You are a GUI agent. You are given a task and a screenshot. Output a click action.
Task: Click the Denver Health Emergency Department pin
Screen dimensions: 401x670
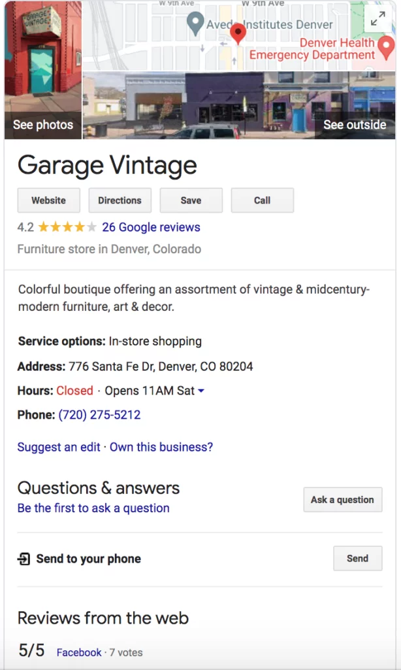click(387, 46)
